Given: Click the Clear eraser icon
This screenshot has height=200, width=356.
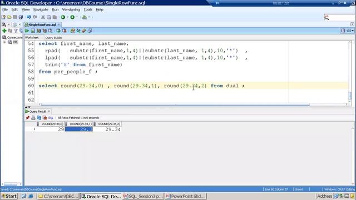Looking at the screenshot, I should [84, 31].
